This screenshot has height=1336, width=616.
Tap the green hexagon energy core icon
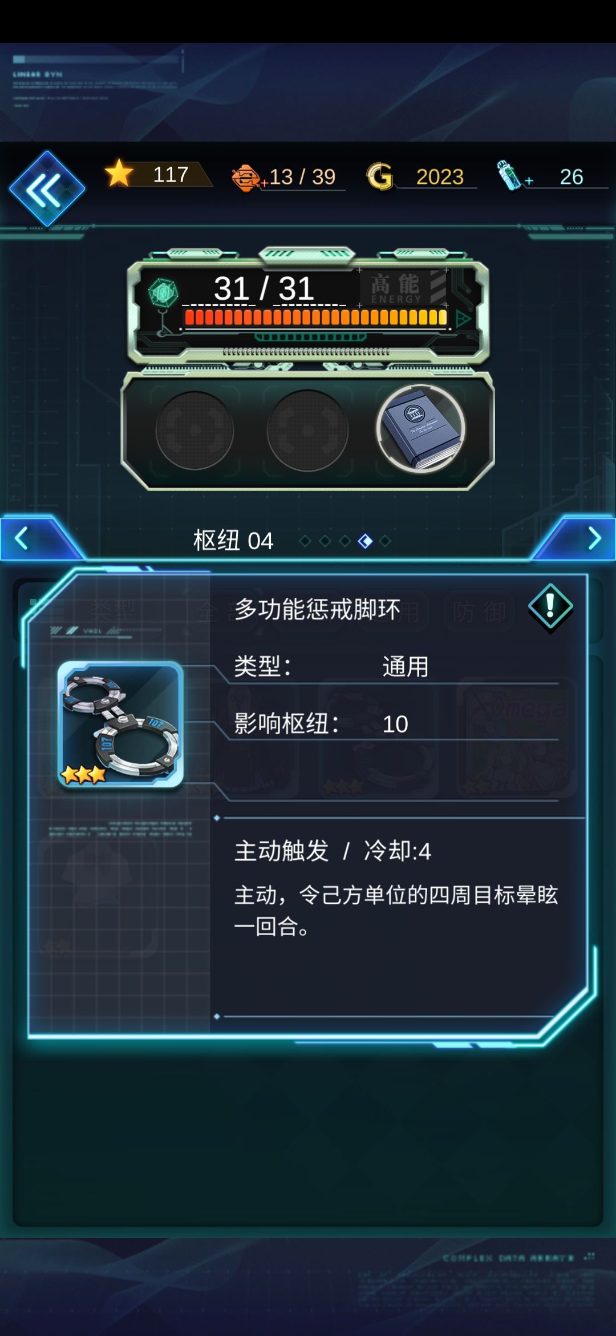[164, 293]
